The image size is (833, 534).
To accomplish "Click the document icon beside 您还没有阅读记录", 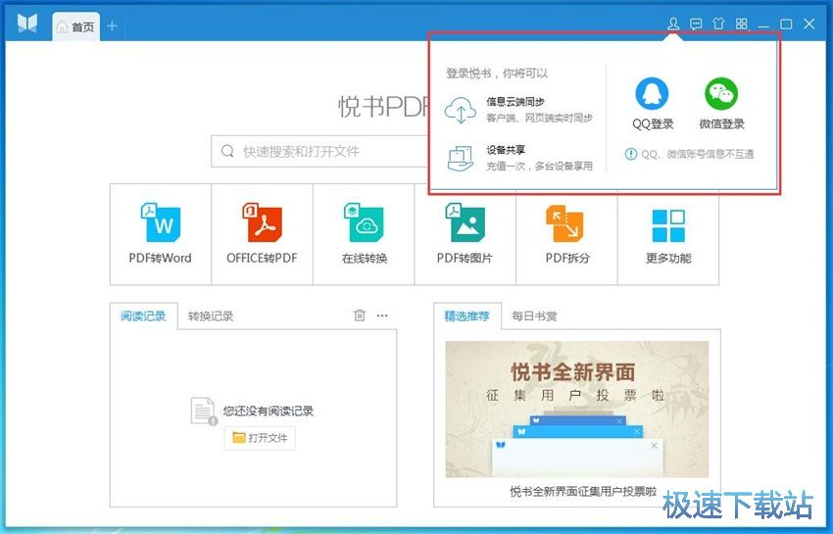I will point(204,412).
